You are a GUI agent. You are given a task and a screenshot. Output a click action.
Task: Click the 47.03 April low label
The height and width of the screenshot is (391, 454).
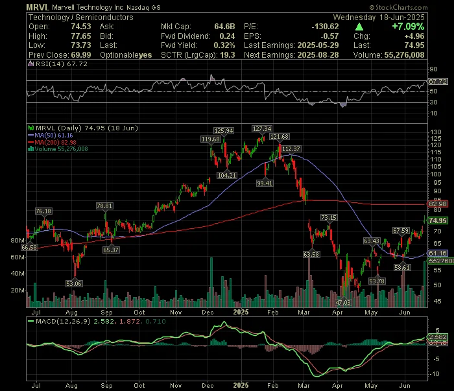pyautogui.click(x=343, y=303)
